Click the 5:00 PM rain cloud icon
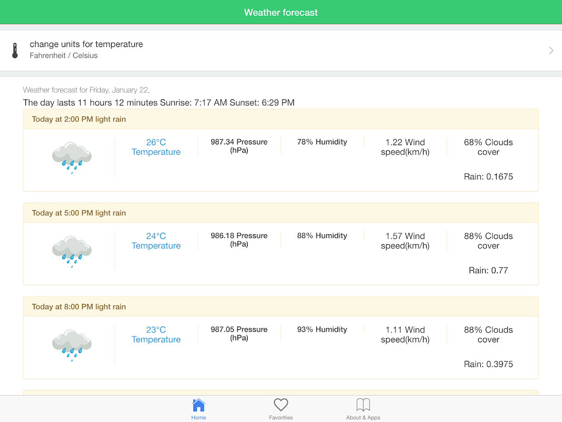The height and width of the screenshot is (422, 562). pyautogui.click(x=72, y=251)
